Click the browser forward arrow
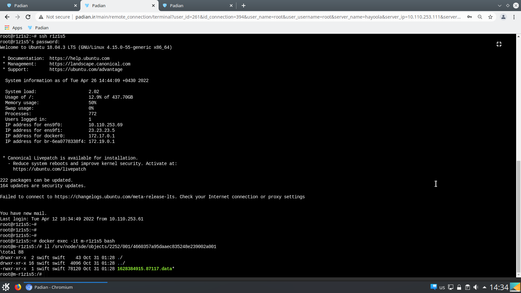 pos(18,17)
